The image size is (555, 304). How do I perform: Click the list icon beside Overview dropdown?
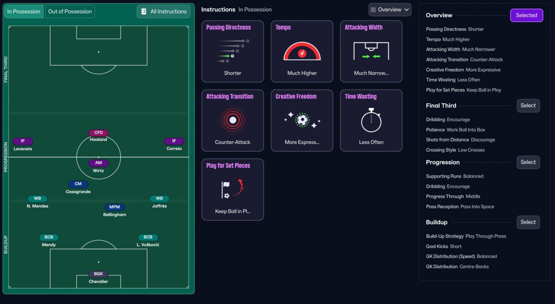(x=373, y=10)
